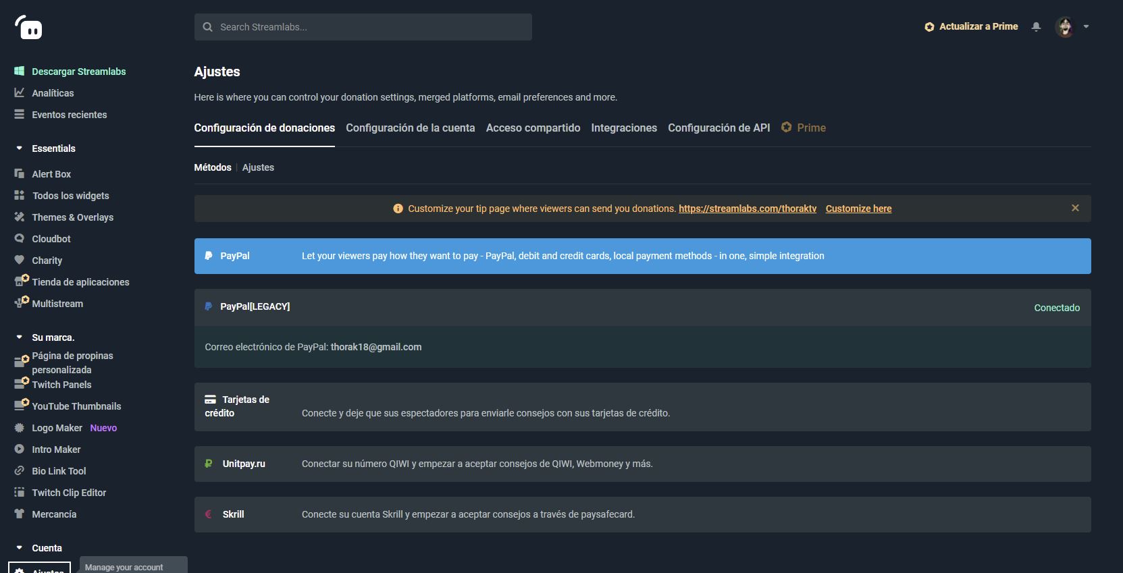The width and height of the screenshot is (1123, 573).
Task: Open notifications bell icon
Action: coord(1036,27)
